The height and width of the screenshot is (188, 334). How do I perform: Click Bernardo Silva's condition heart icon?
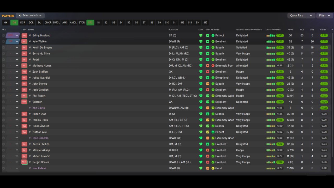(201, 54)
